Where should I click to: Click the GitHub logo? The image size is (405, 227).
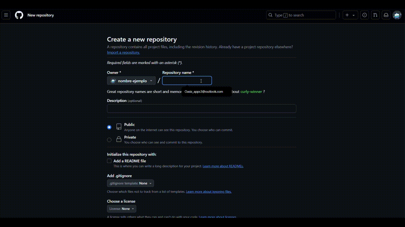(x=19, y=15)
